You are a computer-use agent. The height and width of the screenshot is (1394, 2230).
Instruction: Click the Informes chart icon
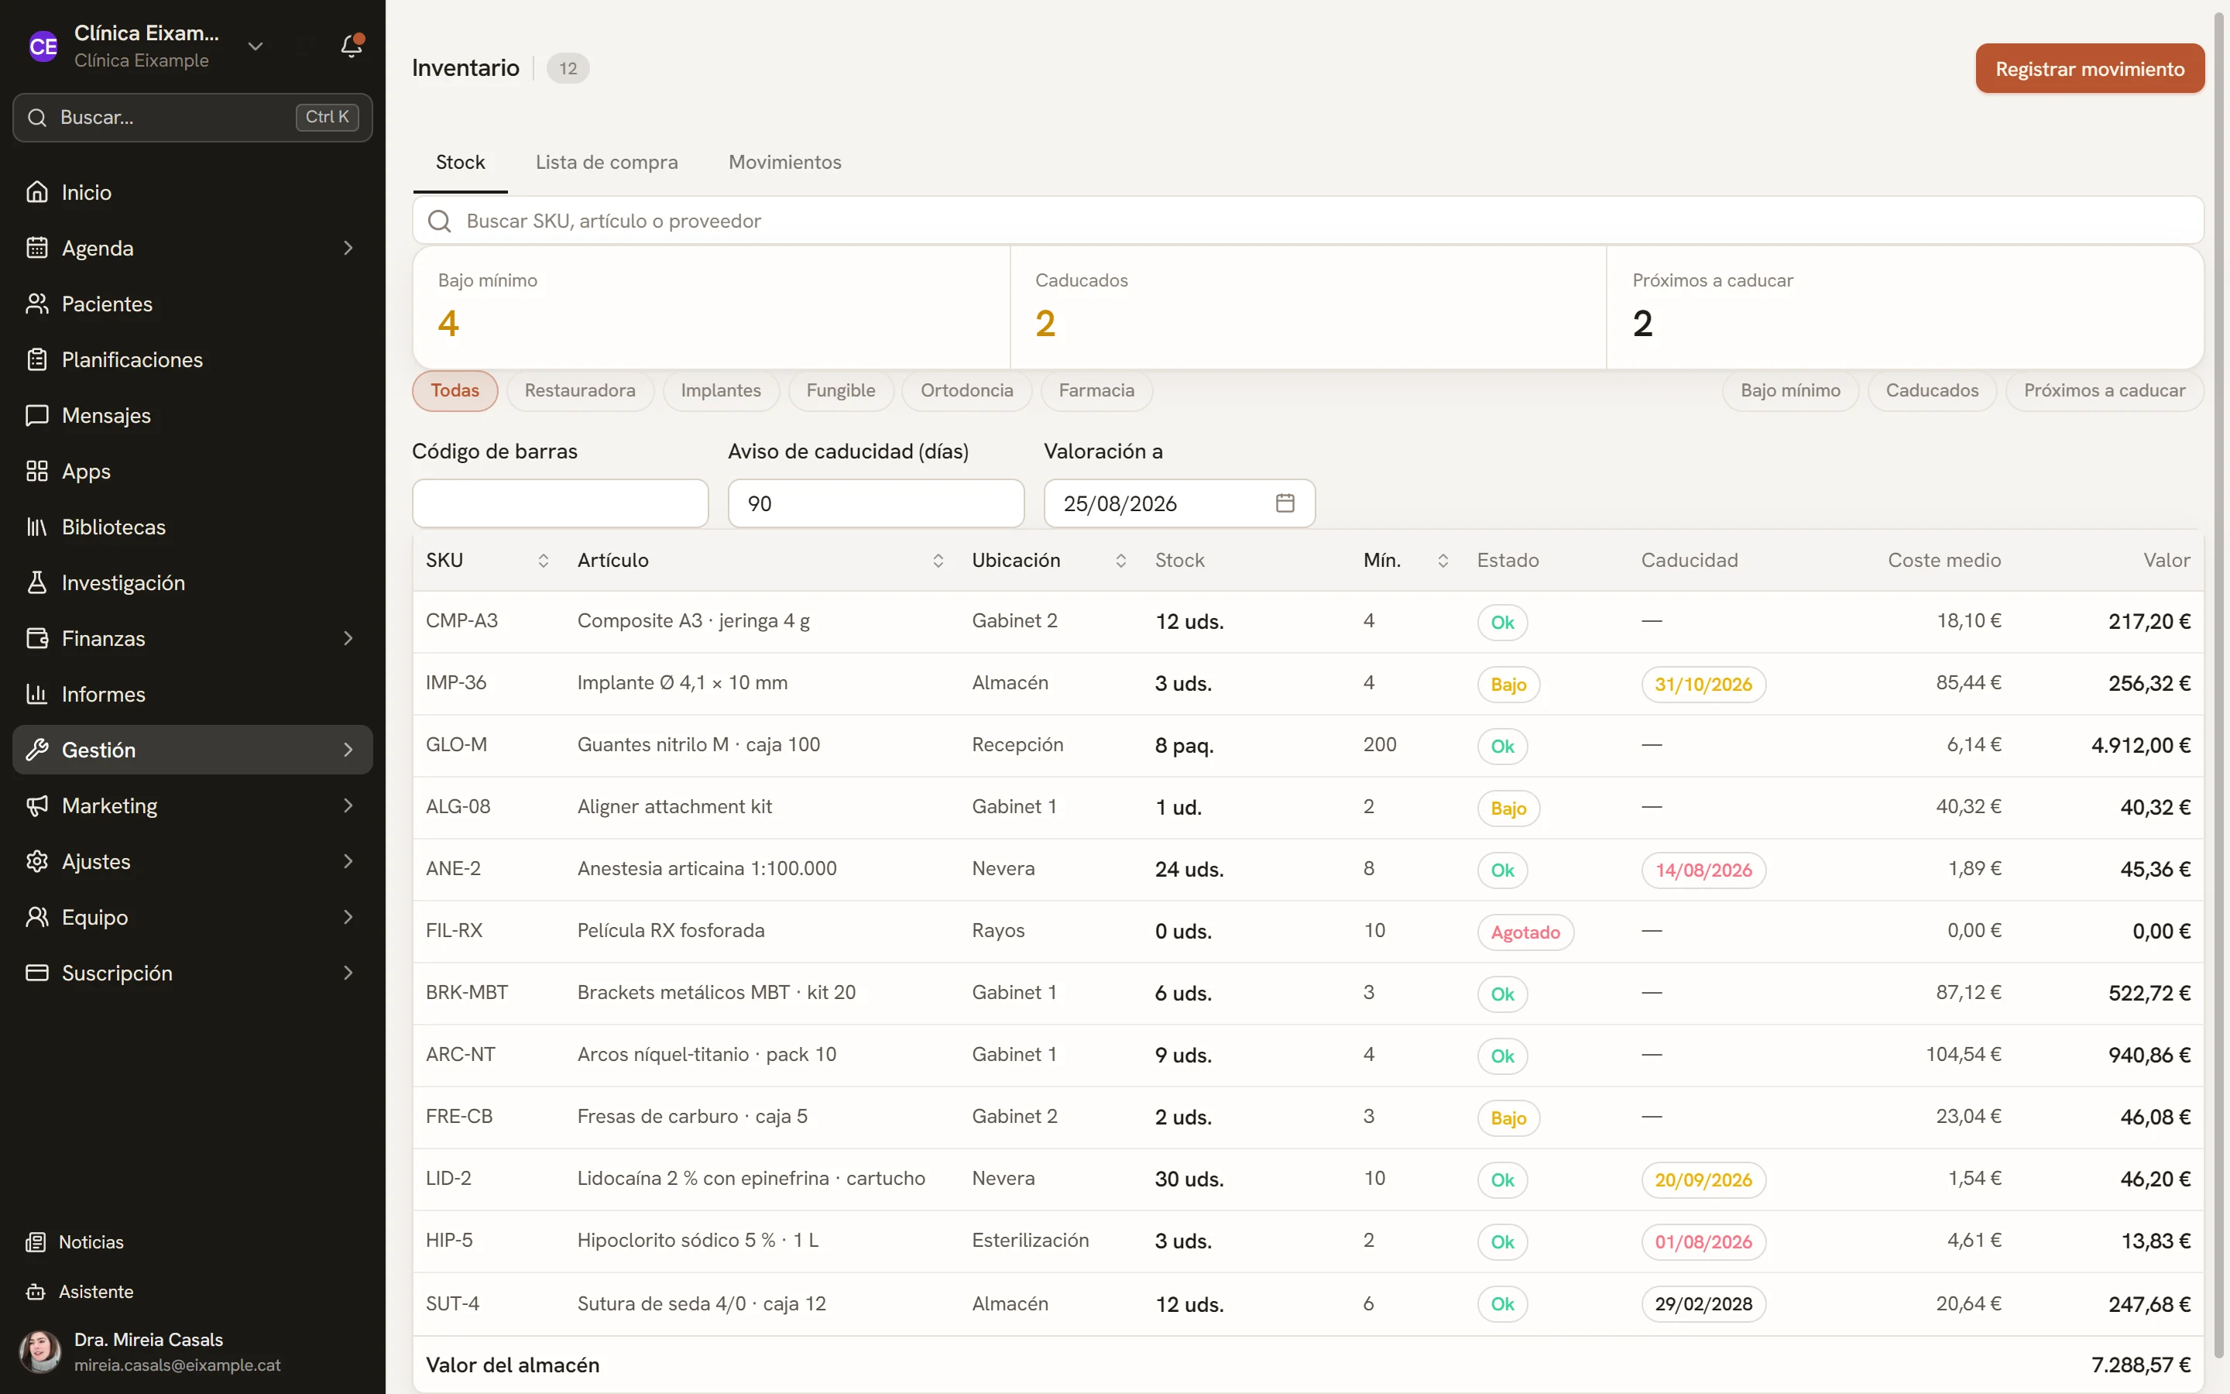(x=37, y=694)
